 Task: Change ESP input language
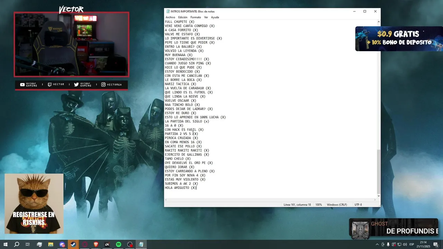tap(412, 245)
